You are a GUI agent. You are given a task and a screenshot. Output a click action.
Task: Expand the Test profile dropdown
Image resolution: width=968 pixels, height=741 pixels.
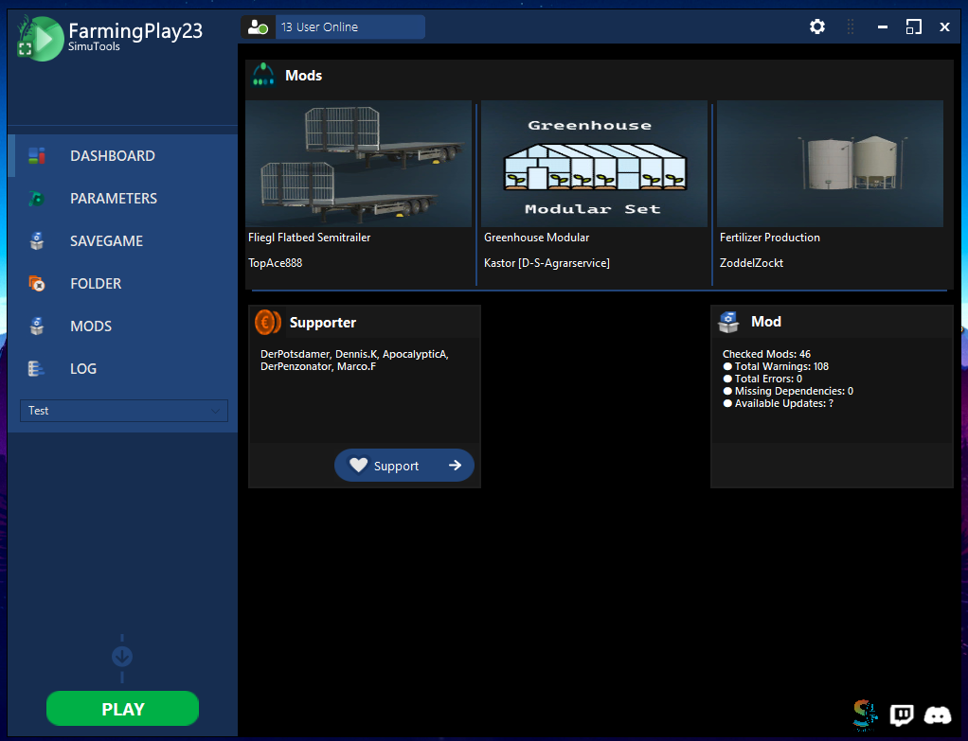tap(124, 411)
